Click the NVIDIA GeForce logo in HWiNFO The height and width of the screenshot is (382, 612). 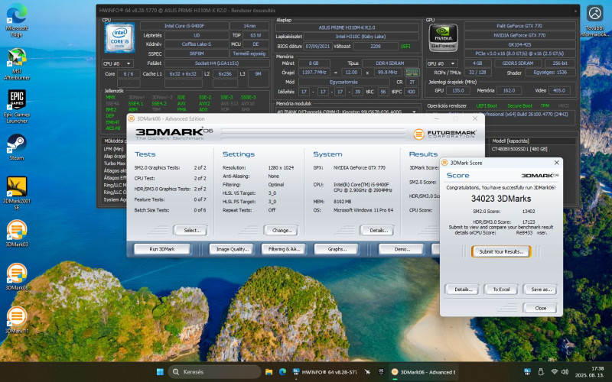point(444,37)
